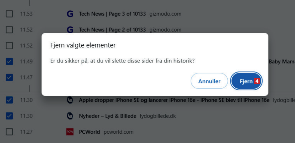The width and height of the screenshot is (295, 143).
Task: Open Tech News Page 3 of 10133 link
Action: tap(112, 14)
